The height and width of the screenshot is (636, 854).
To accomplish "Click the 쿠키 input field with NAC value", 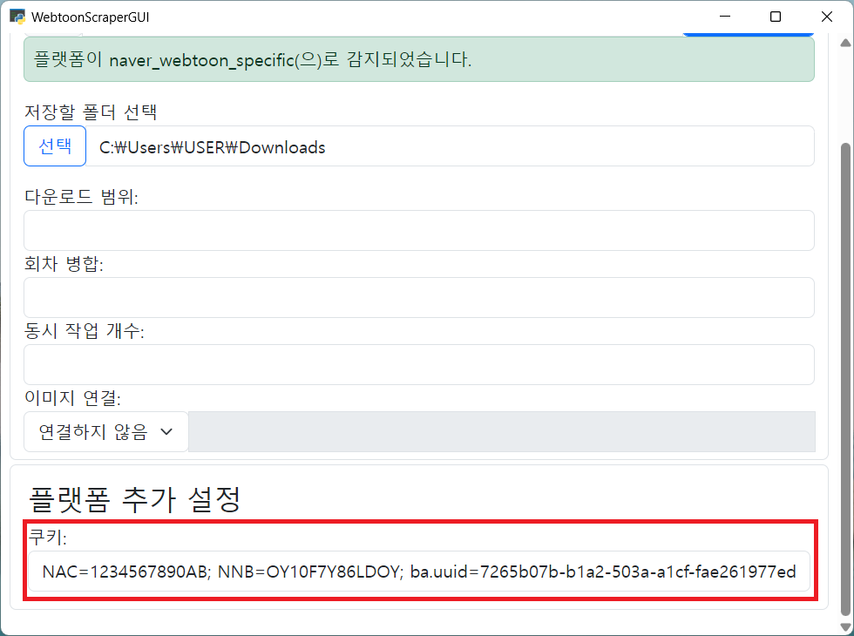I will (x=419, y=572).
